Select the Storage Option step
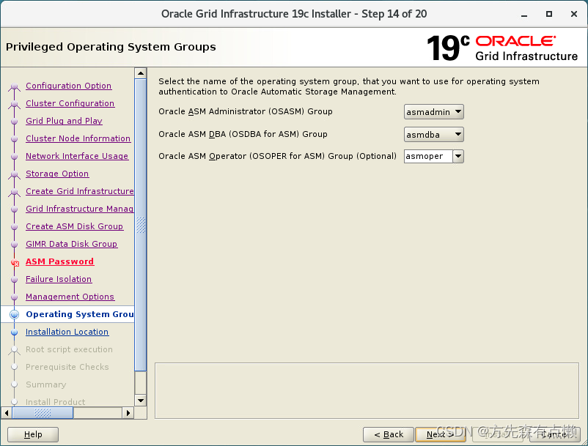The width and height of the screenshot is (588, 446). point(57,174)
